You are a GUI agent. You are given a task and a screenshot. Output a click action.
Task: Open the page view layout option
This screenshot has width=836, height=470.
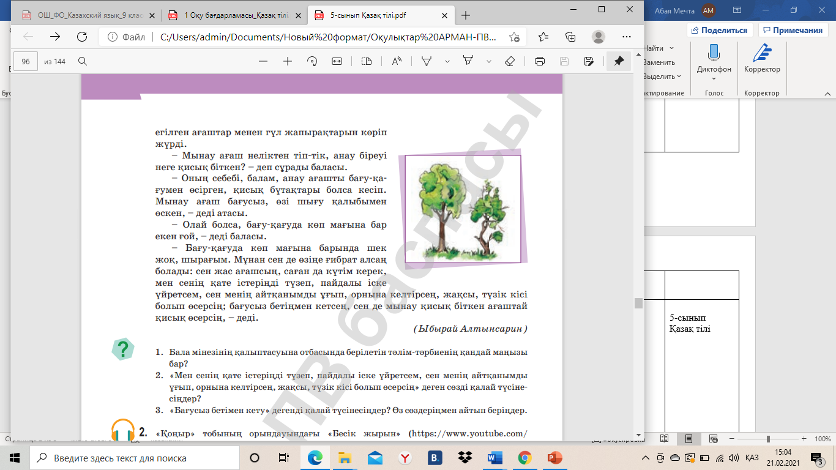coord(367,61)
